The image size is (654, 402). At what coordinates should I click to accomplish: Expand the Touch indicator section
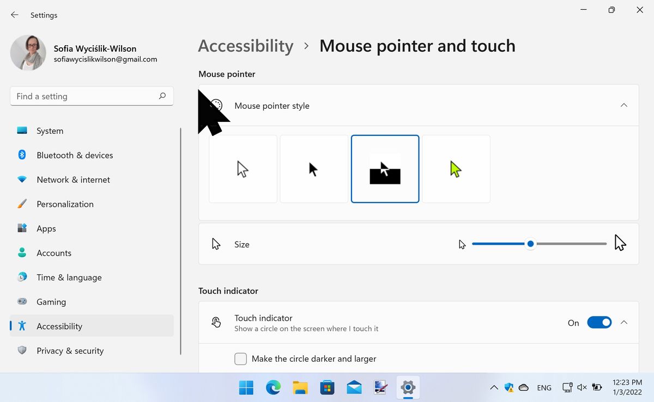click(x=623, y=322)
